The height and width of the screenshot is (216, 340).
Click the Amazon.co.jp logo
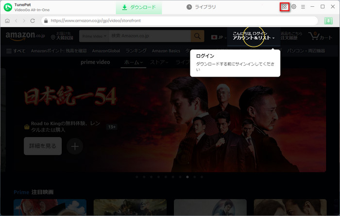pos(25,36)
